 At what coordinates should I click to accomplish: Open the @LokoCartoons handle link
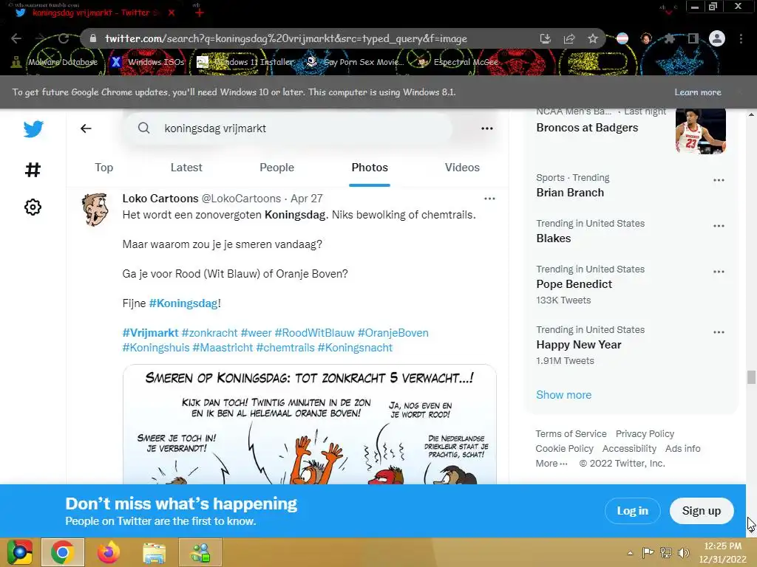pos(241,199)
